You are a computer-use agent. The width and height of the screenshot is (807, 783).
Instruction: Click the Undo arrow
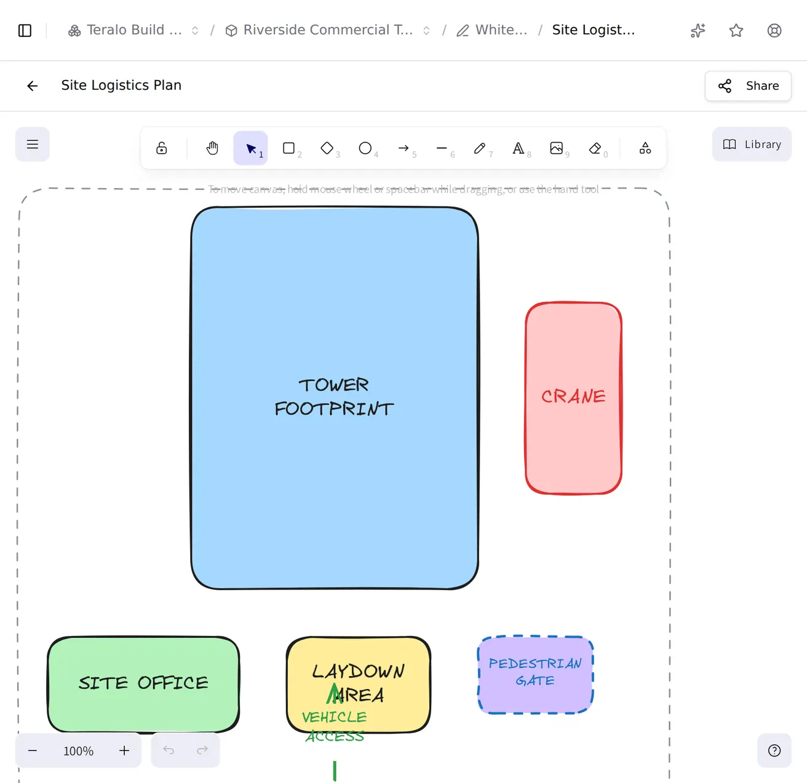169,750
